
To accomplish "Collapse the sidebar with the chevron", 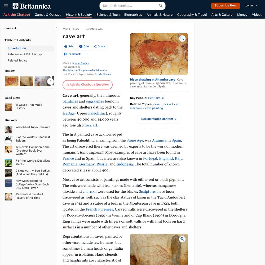I will coord(56,28).
